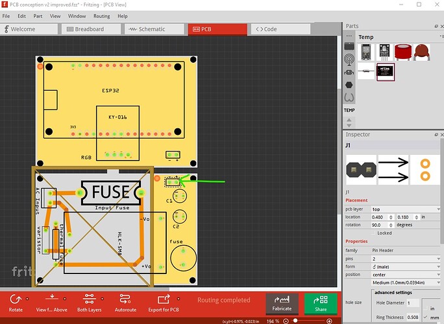Open Rotate options dropdown dot
This screenshot has width=444, height=324.
[27, 299]
